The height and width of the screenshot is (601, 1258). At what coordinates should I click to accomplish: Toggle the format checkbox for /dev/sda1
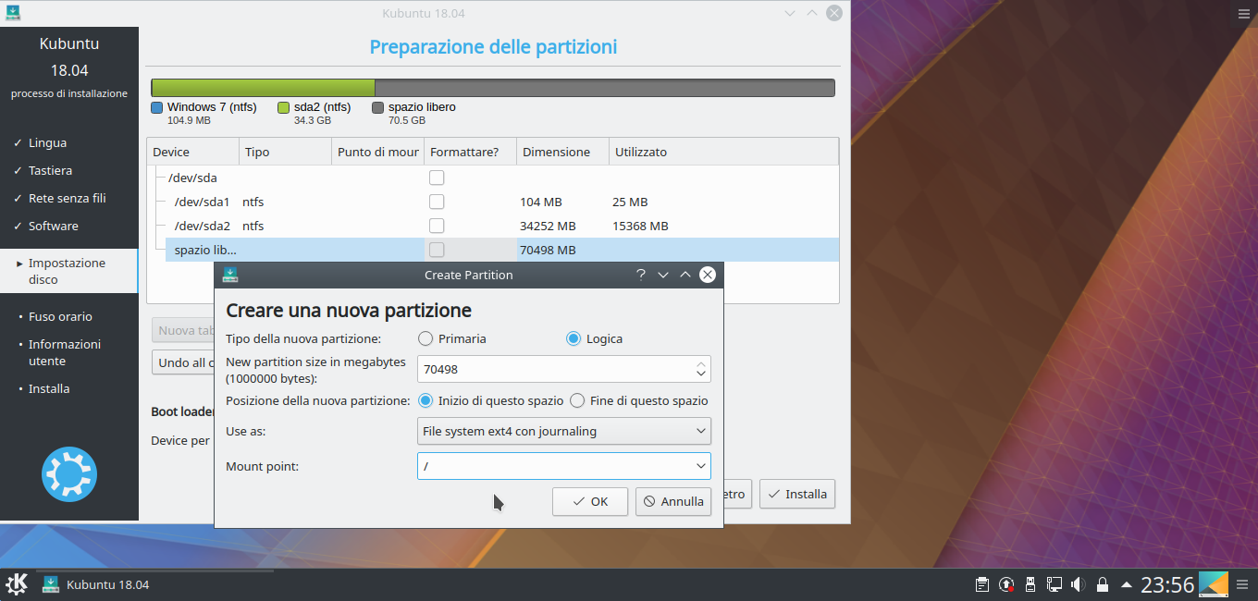pyautogui.click(x=437, y=202)
